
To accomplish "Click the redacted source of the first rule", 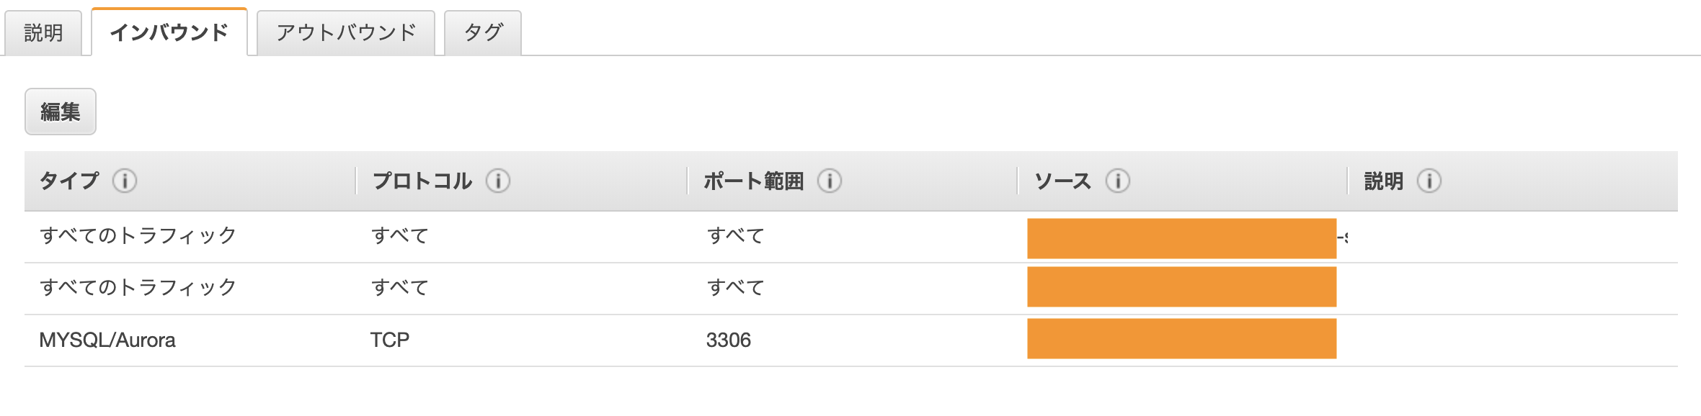I will pyautogui.click(x=1182, y=234).
